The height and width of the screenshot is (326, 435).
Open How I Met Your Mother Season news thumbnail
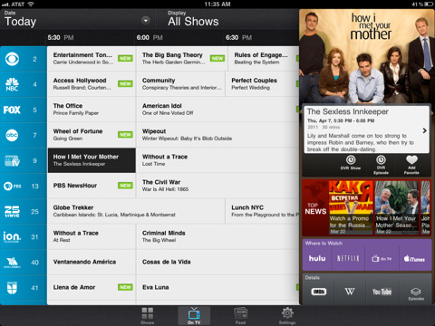pos(397,207)
